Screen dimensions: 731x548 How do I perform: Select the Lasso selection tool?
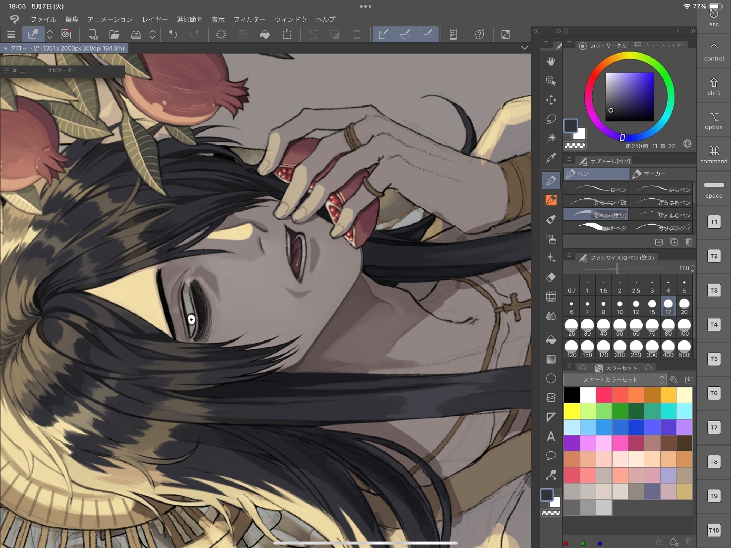pos(551,120)
